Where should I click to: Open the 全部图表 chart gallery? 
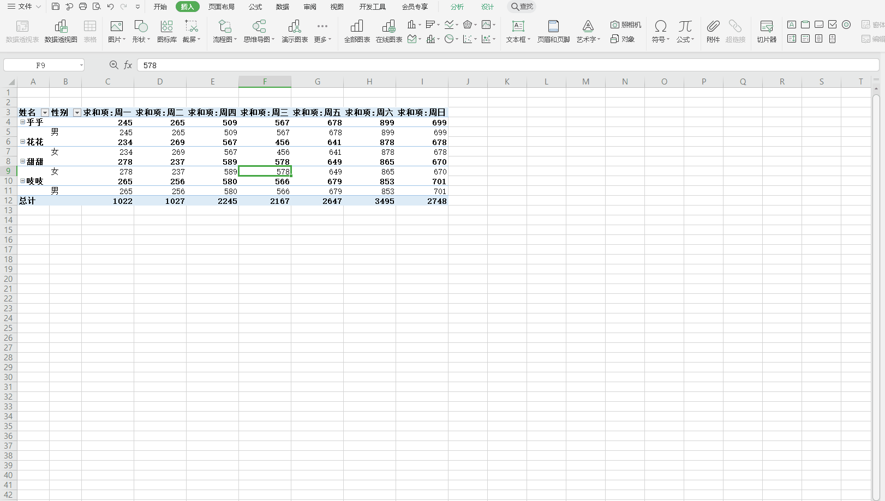tap(357, 31)
